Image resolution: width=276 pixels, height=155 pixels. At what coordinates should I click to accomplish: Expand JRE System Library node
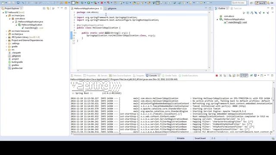[6, 37]
